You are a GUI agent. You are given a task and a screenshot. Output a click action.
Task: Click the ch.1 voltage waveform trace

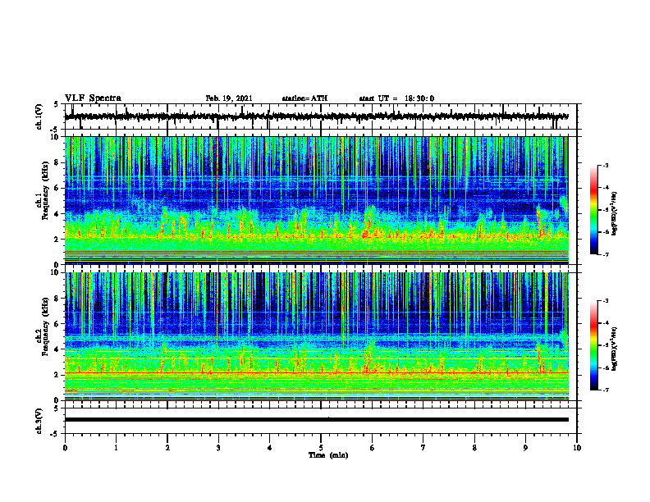(317, 116)
